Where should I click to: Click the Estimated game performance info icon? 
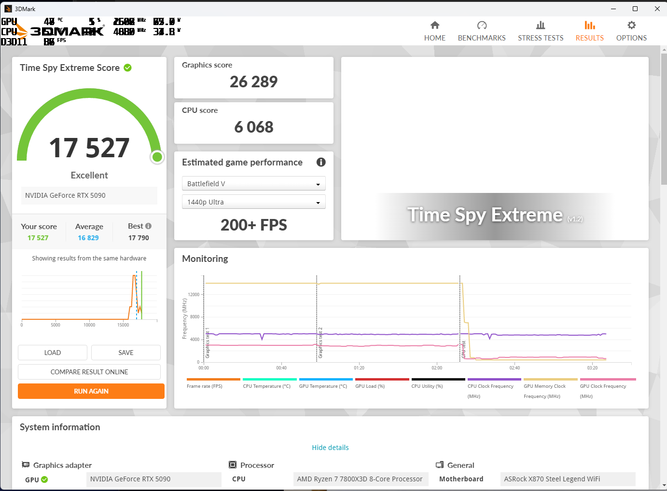(x=321, y=163)
